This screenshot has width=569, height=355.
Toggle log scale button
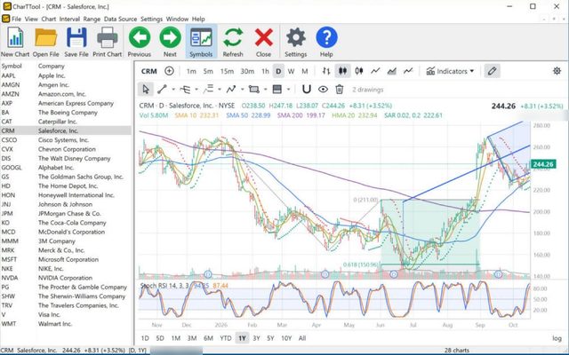[x=557, y=338]
